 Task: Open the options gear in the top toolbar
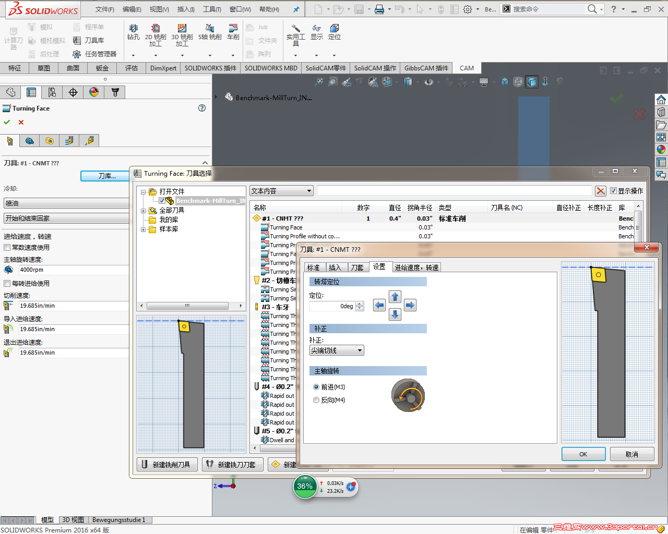[x=468, y=9]
